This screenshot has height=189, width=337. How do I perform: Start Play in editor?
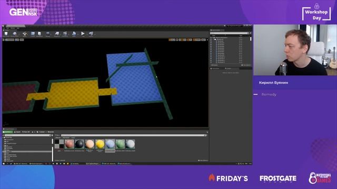(x=83, y=34)
